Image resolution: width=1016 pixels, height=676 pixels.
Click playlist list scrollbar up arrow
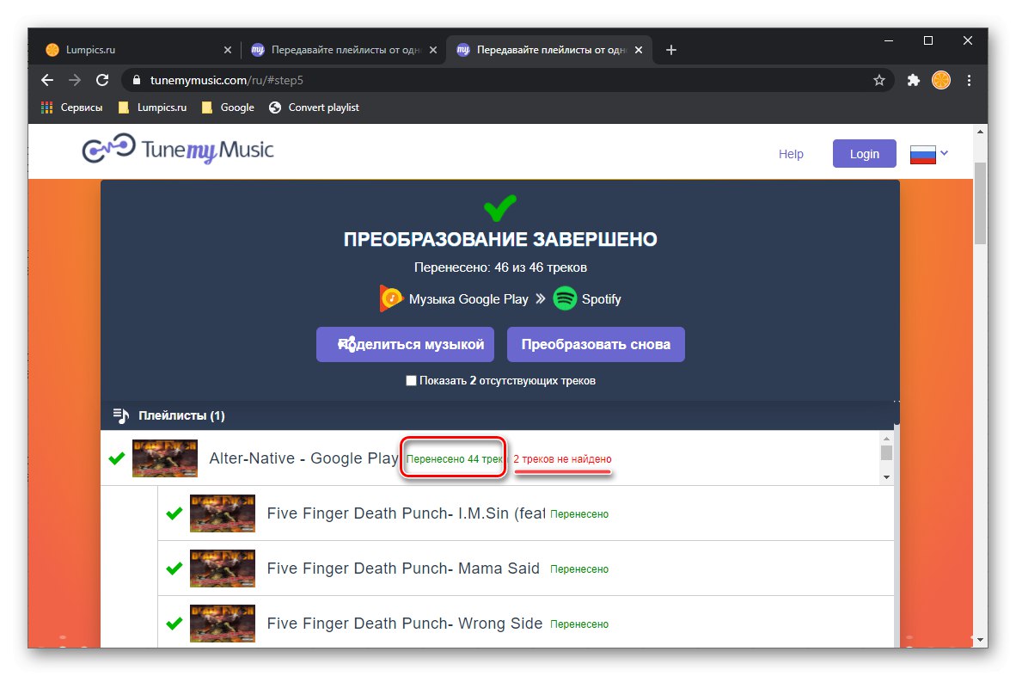tap(886, 438)
